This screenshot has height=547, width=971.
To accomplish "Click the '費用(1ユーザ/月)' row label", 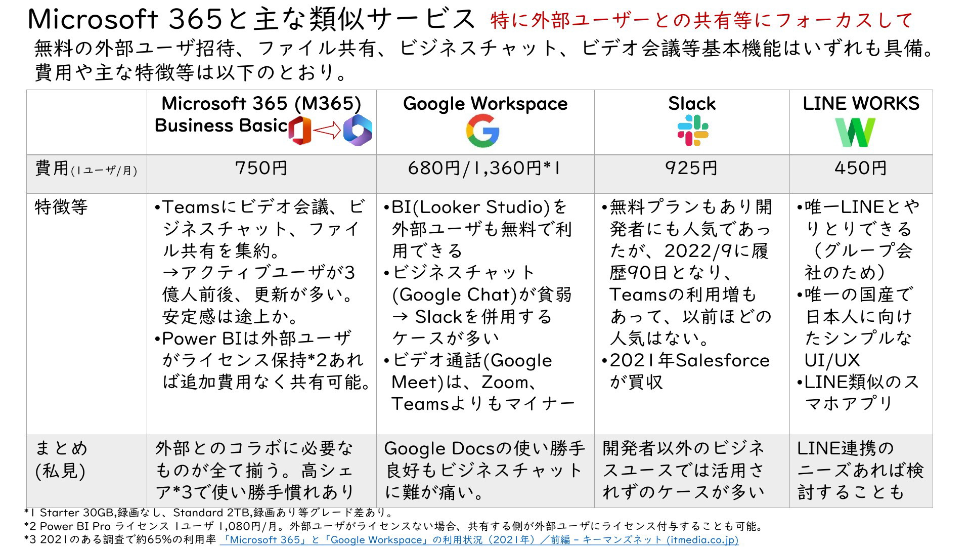I will coord(86,169).
